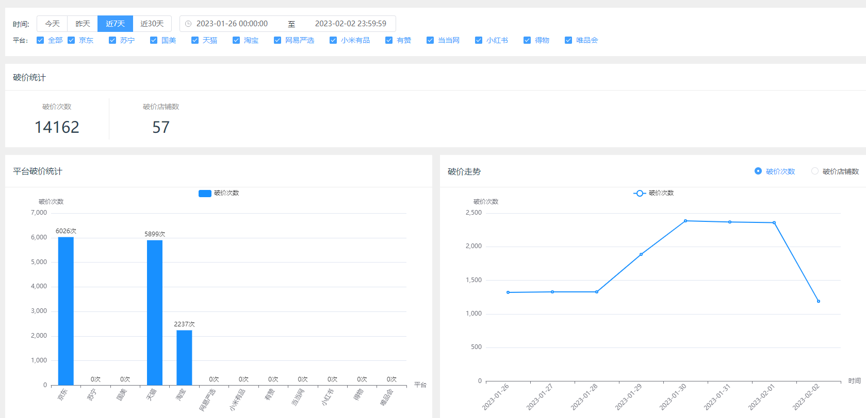Click the 2023-01-28 line chart data point
This screenshot has width=866, height=418.
tap(597, 292)
